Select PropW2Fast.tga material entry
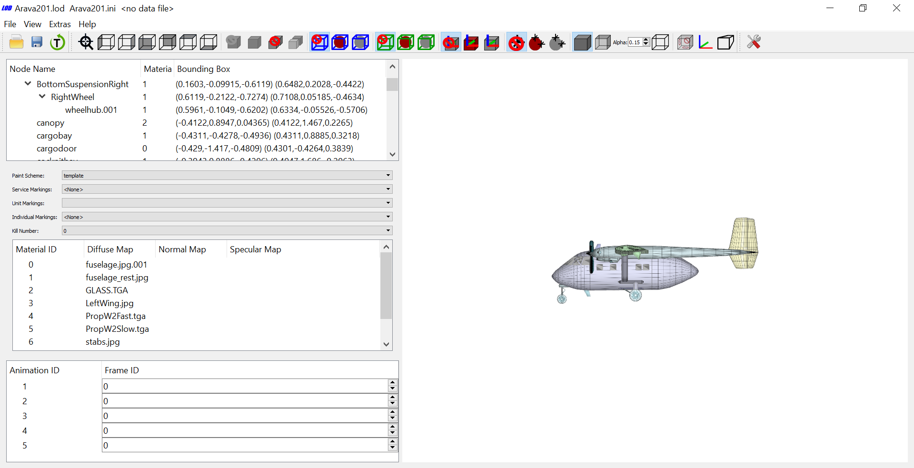914x468 pixels. [116, 316]
